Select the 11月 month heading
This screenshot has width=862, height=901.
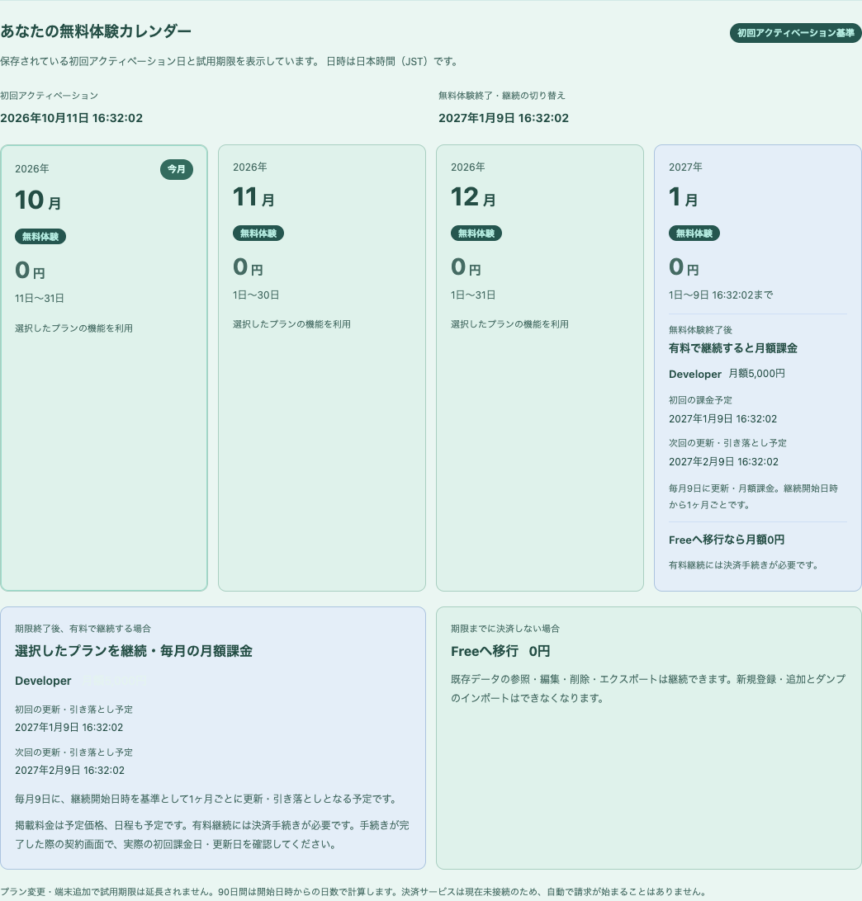tap(253, 197)
